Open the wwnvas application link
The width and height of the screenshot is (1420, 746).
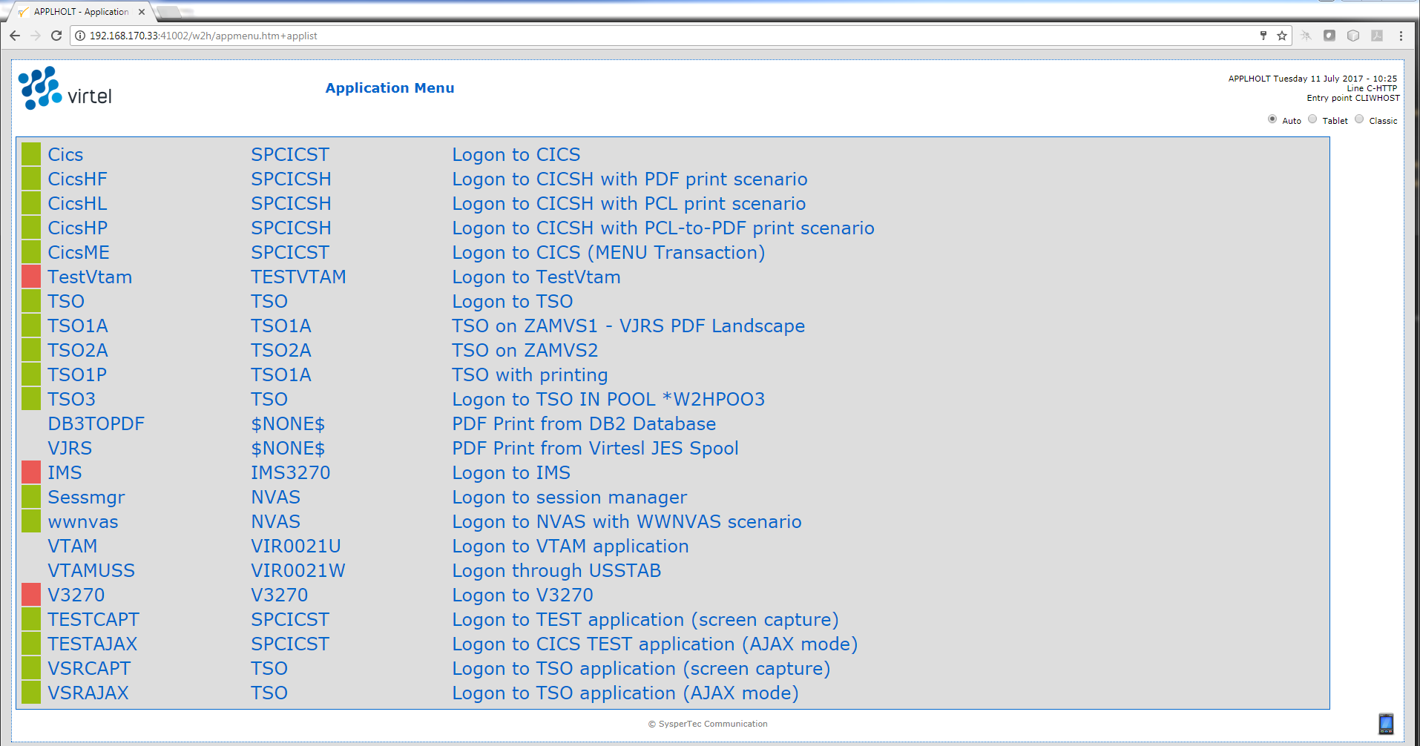tap(83, 521)
